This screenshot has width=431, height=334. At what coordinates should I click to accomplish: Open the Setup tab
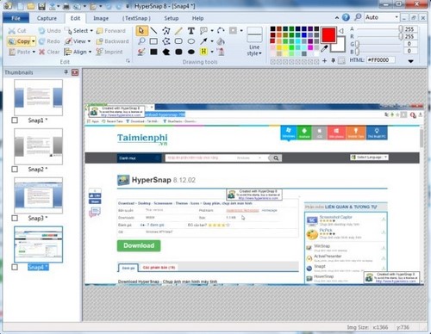172,18
